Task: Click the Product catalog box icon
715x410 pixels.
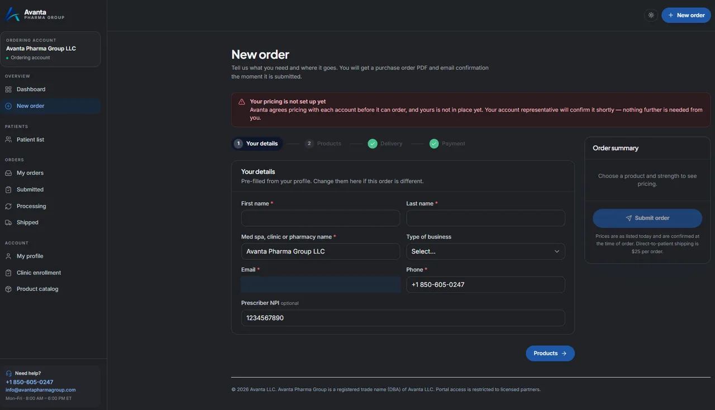Action: 8,289
